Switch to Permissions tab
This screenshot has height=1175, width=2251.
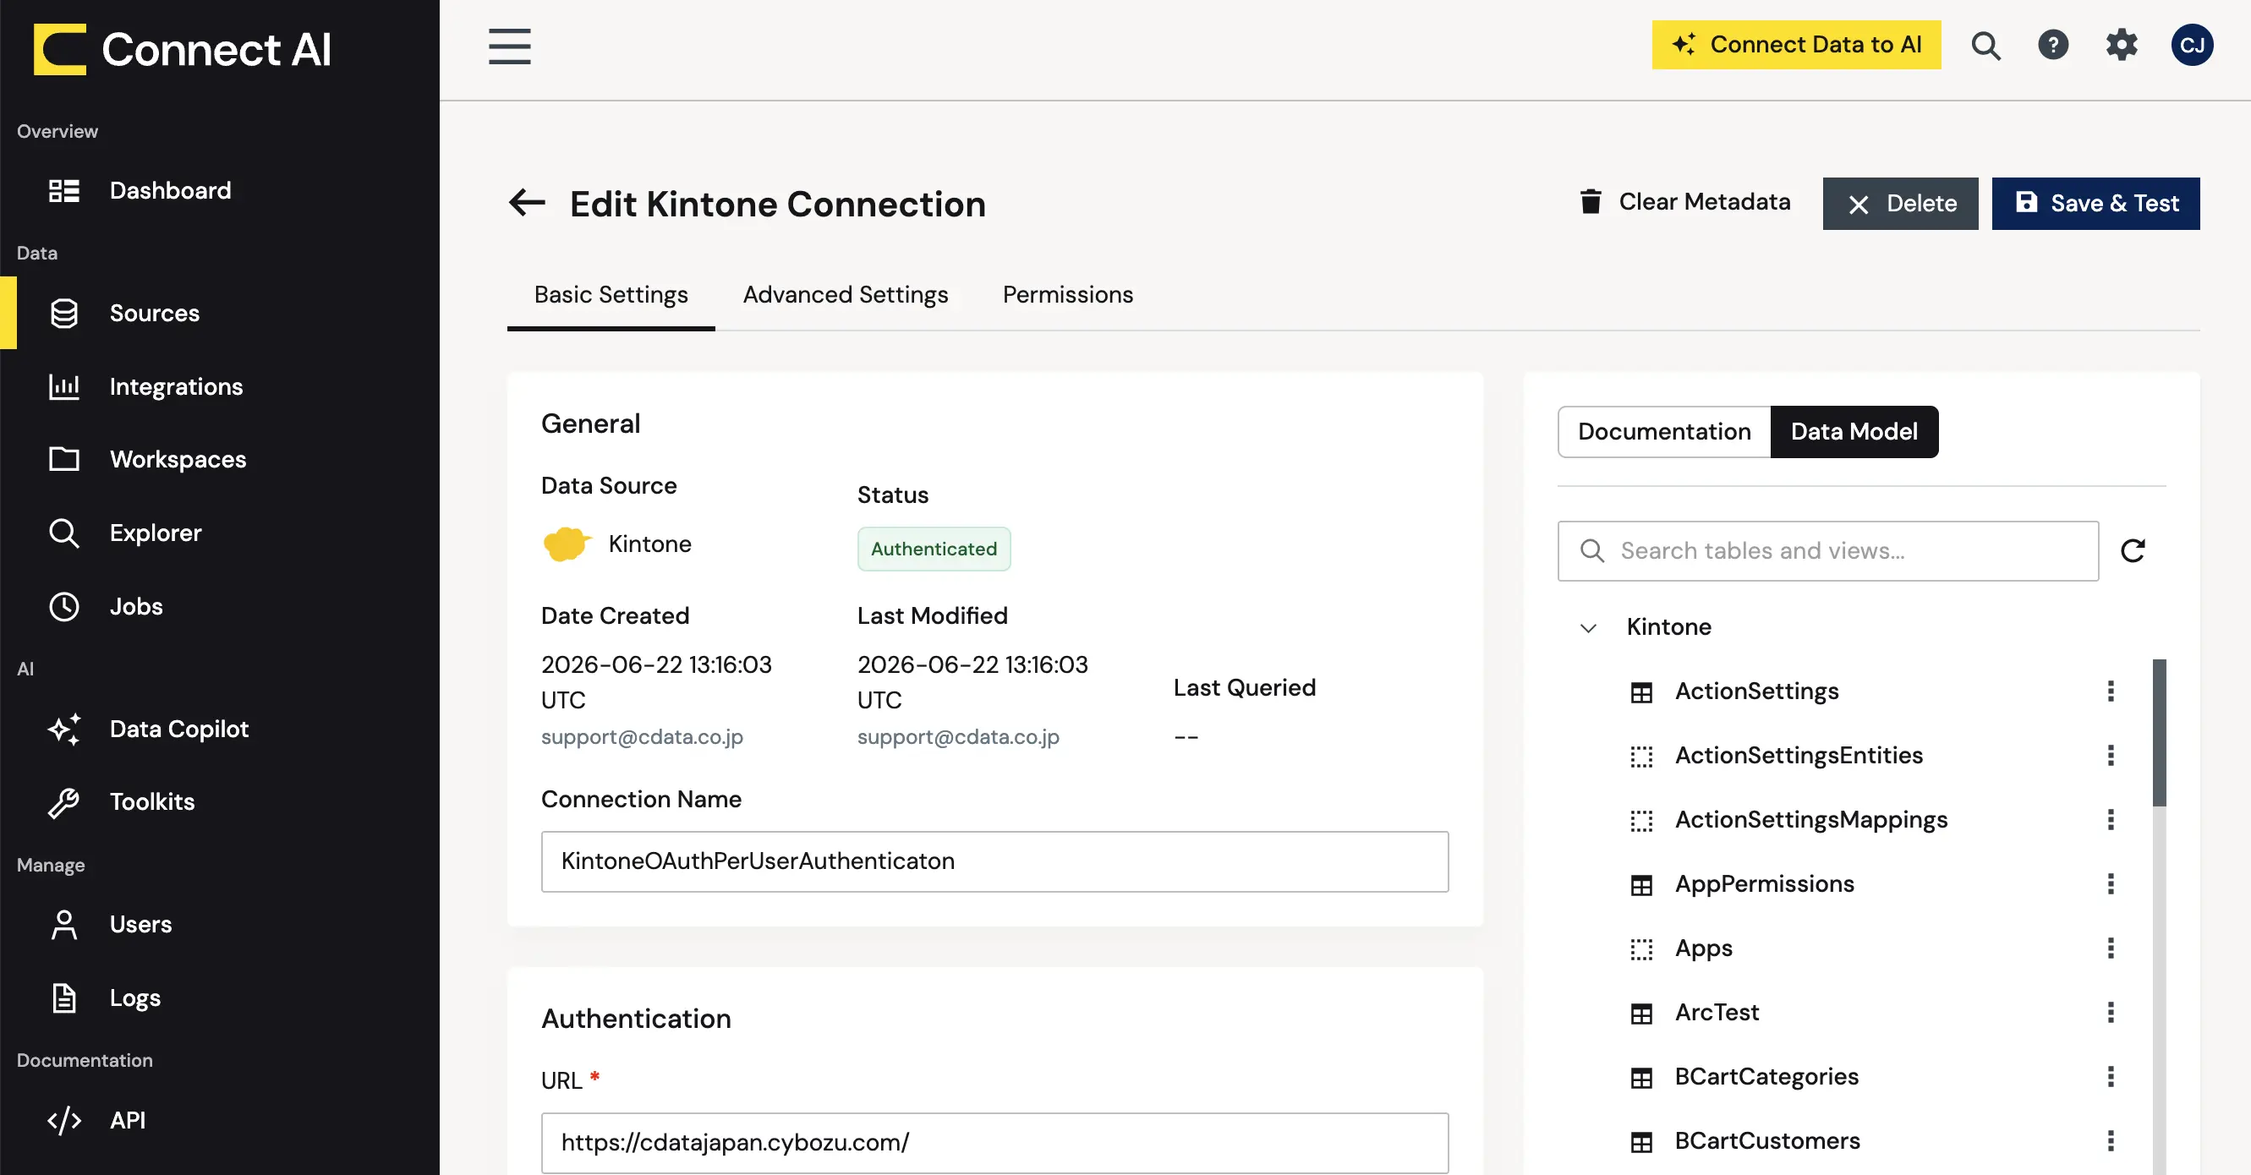click(x=1068, y=295)
